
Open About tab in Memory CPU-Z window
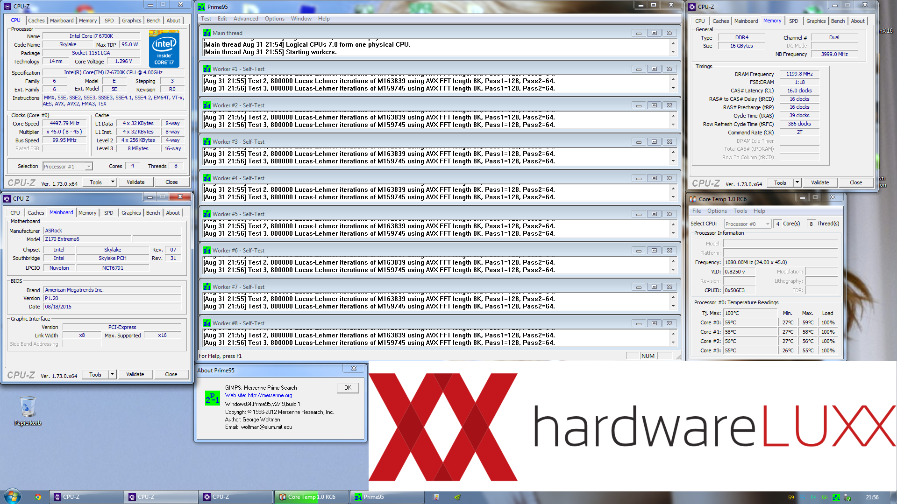click(x=857, y=21)
